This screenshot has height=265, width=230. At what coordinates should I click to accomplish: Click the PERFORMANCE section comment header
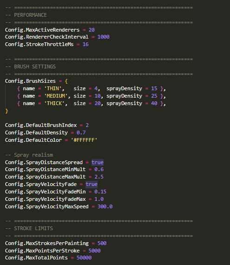point(26,15)
